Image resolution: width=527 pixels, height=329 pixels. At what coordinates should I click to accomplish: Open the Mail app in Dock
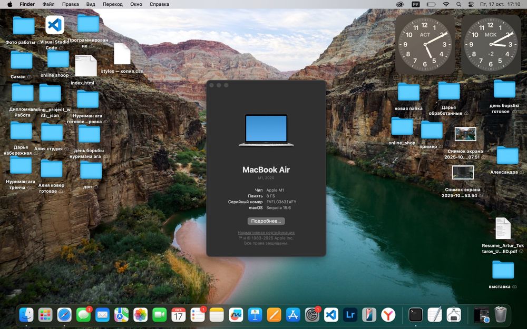tap(102, 315)
